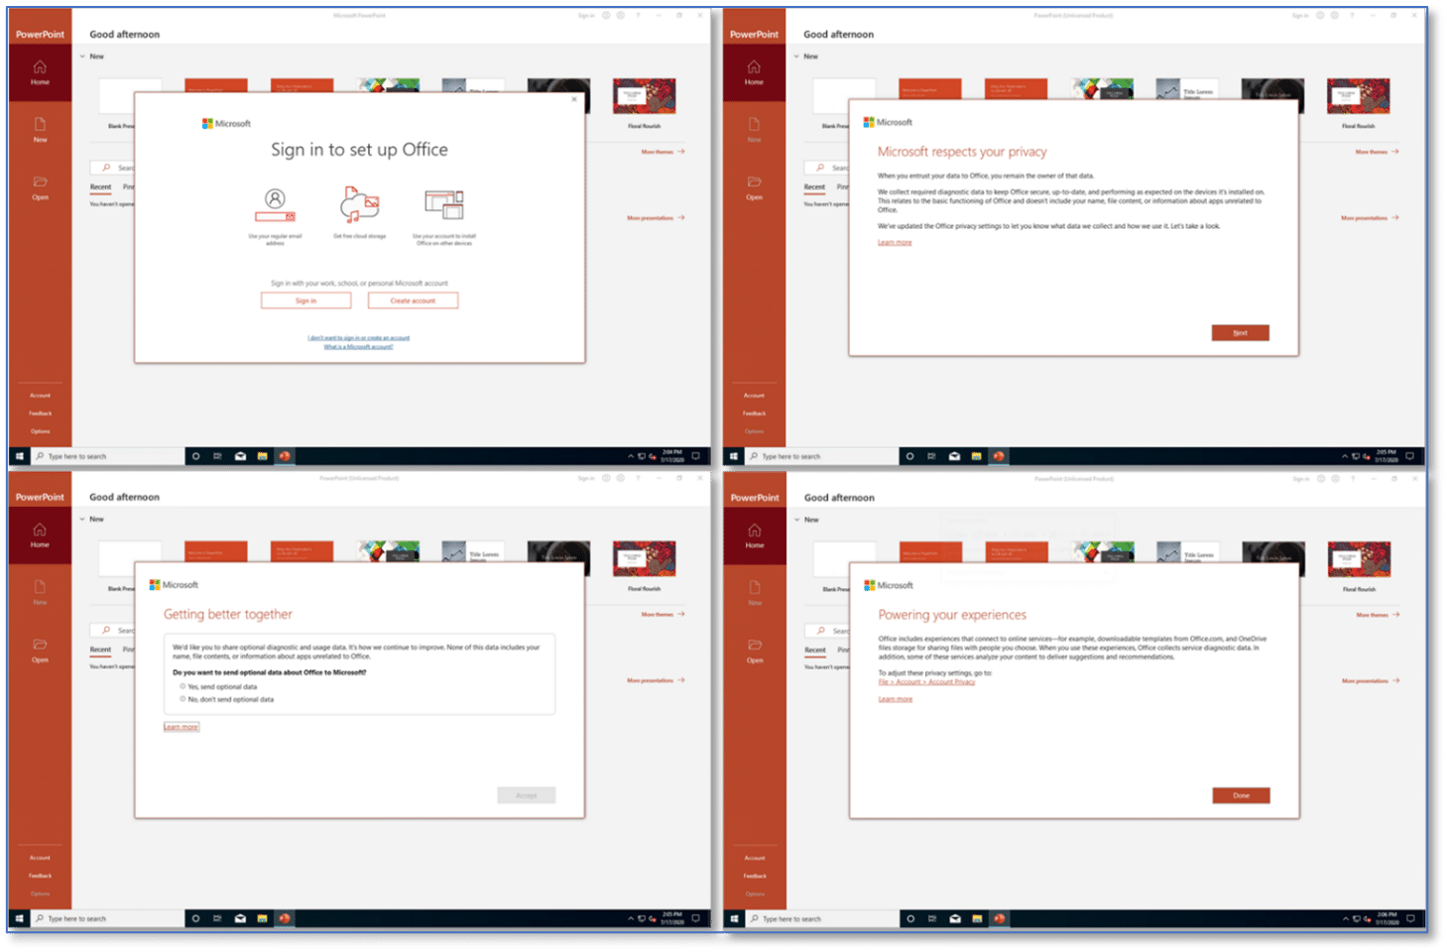Open 'What is a Microsoft account?' link
Screen dimensions: 1447x952
(x=358, y=346)
